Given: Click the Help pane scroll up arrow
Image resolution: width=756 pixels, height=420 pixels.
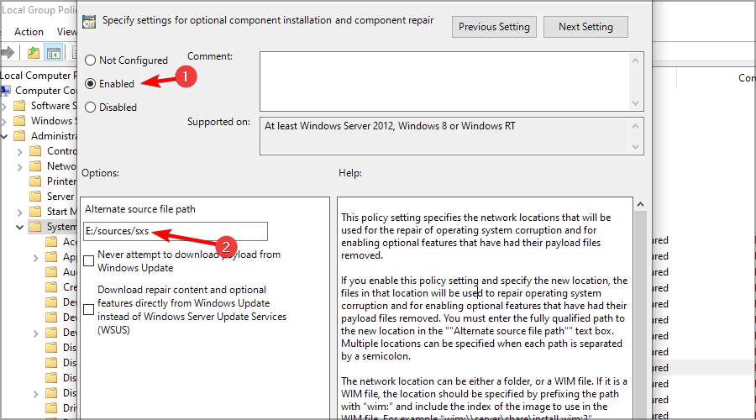Looking at the screenshot, I should pyautogui.click(x=640, y=204).
